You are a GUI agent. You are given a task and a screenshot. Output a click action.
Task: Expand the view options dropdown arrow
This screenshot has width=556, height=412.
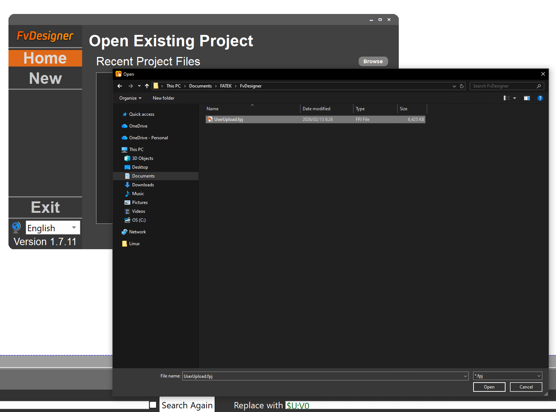(514, 98)
